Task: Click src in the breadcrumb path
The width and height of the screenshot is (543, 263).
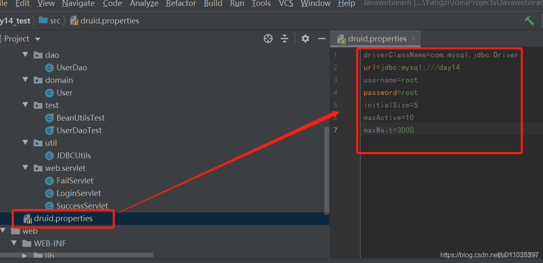Action: click(x=55, y=21)
